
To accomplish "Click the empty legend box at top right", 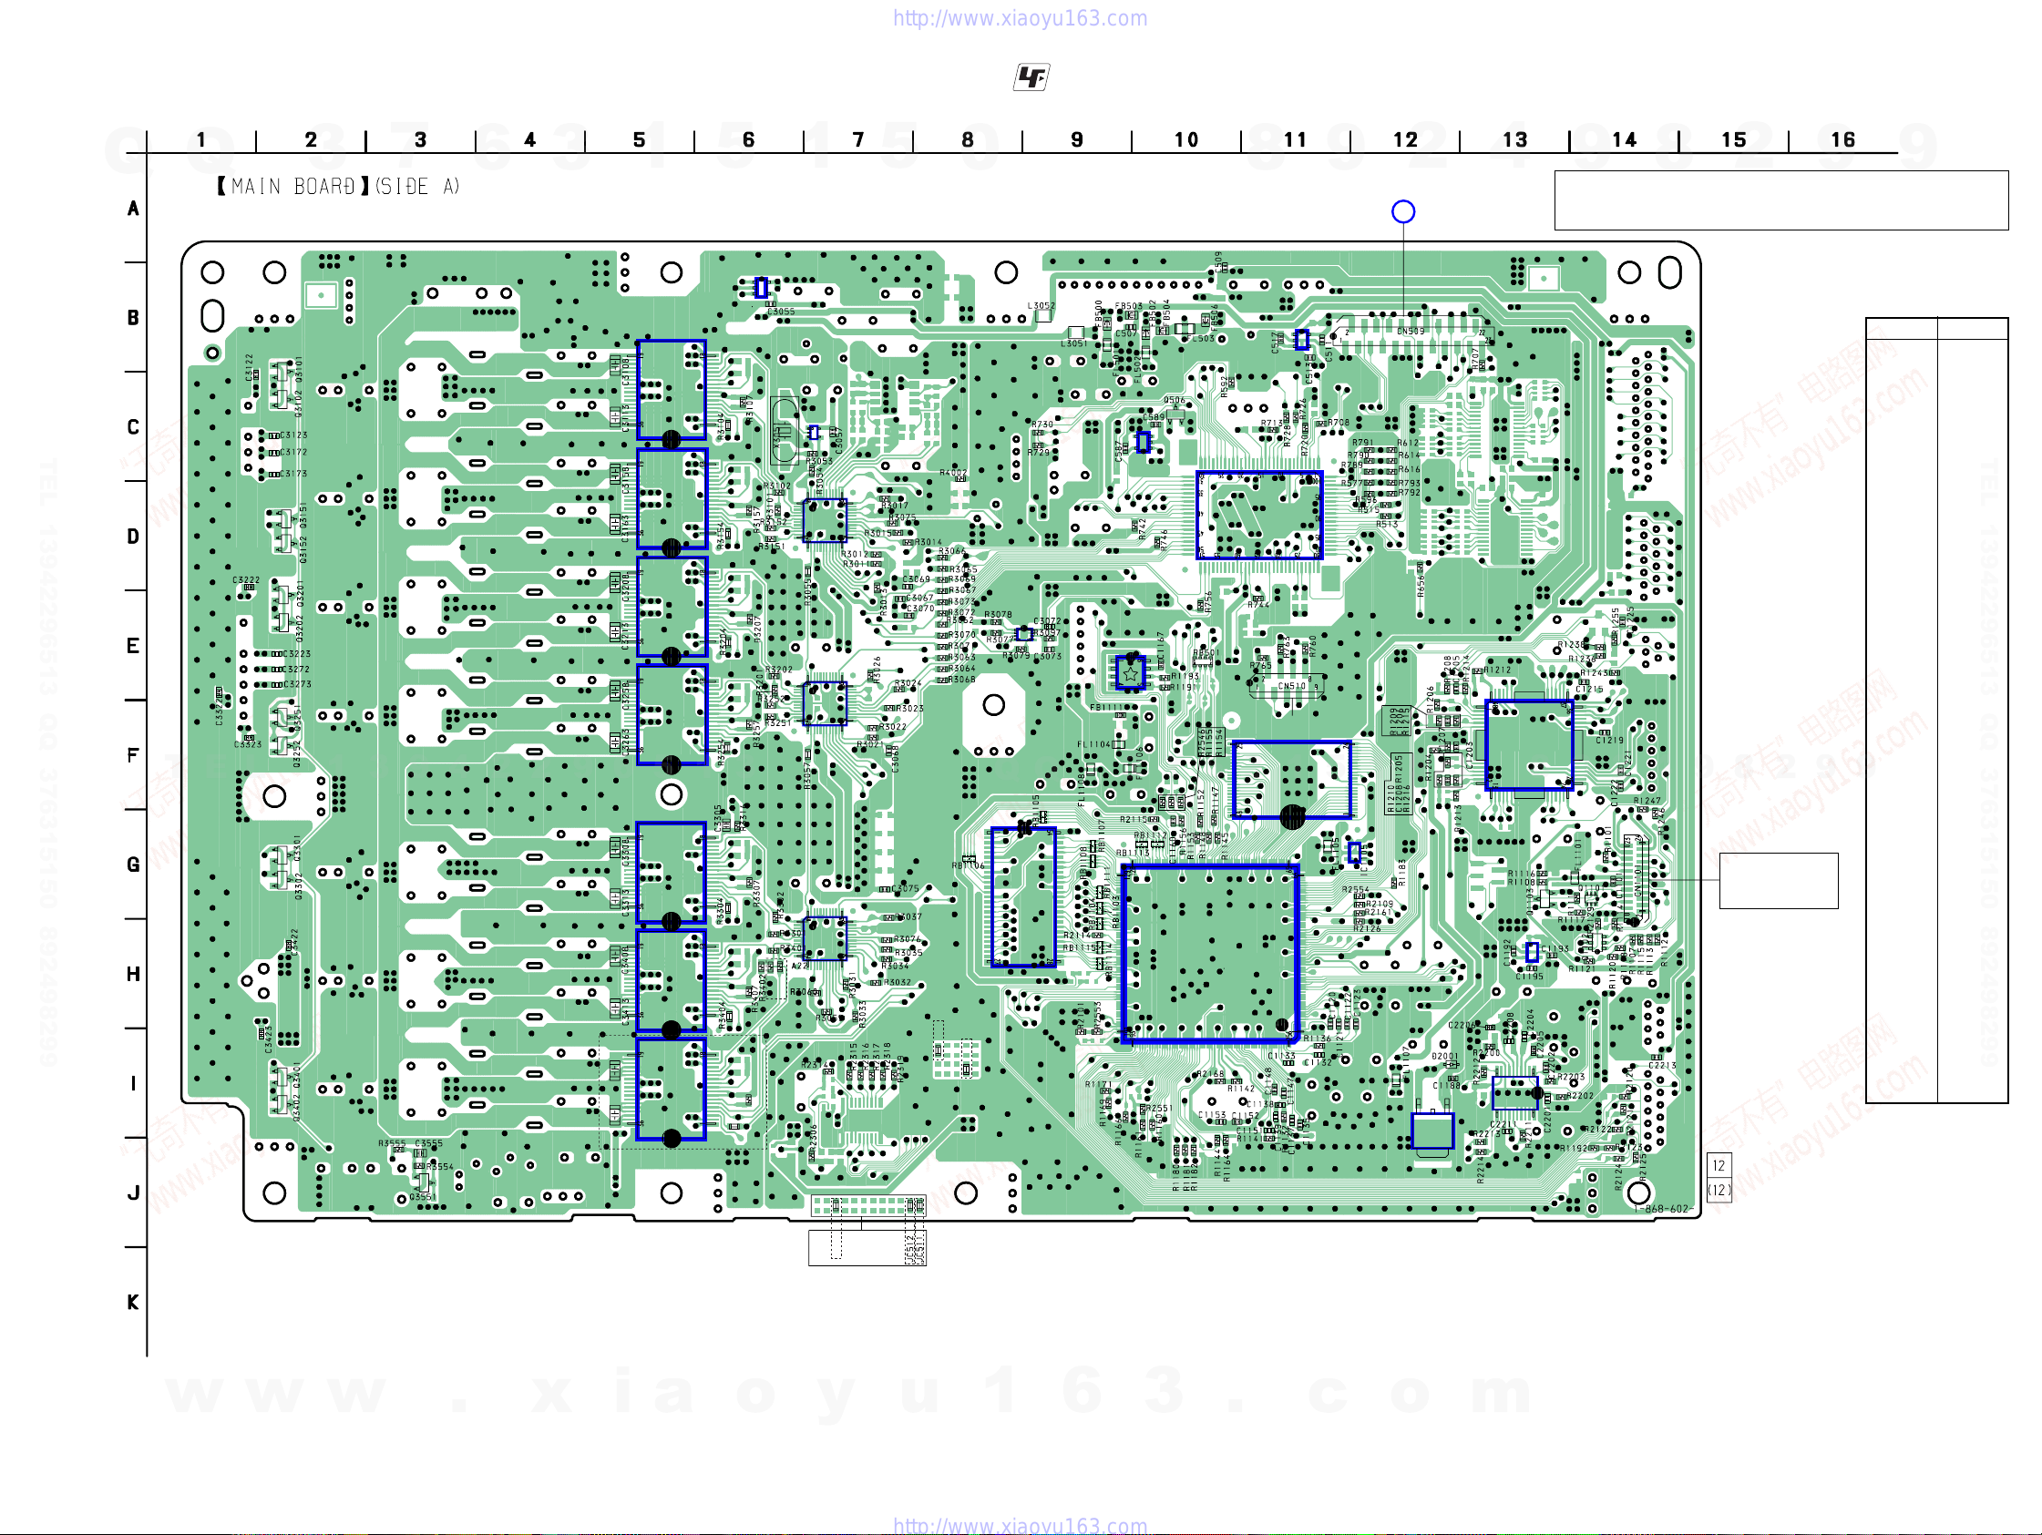I will pos(1781,200).
